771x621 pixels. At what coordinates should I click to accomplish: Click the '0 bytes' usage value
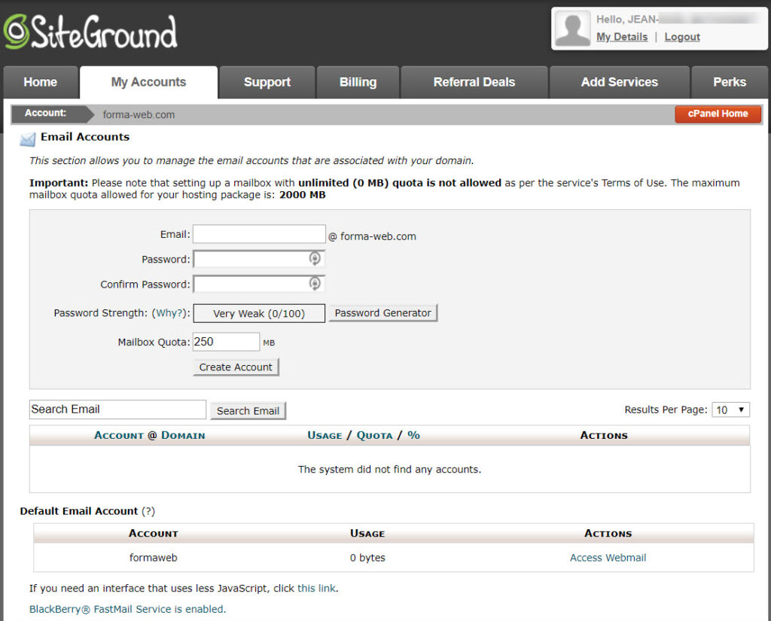pos(367,558)
